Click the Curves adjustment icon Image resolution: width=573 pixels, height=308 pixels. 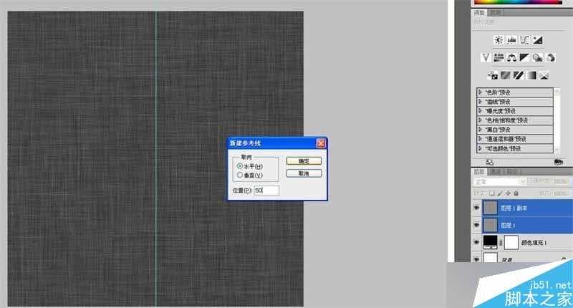[524, 39]
